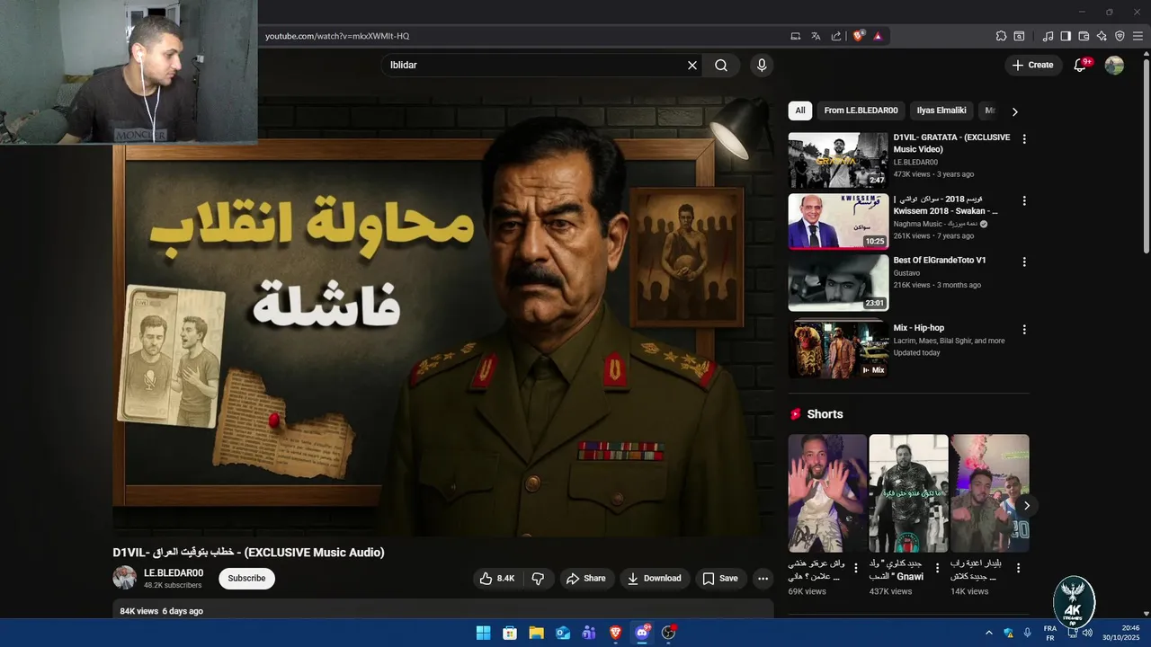Open the Brave Wallet icon
Image resolution: width=1151 pixels, height=647 pixels.
tap(1084, 36)
